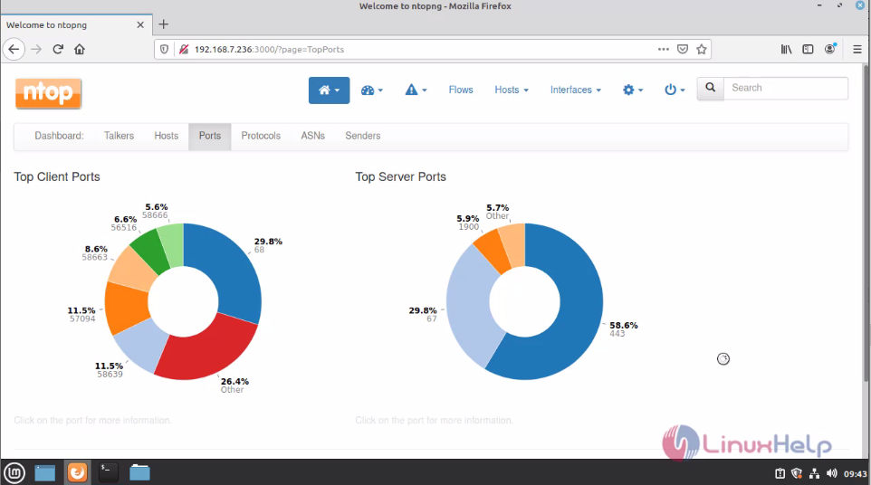Open the Flows page
The image size is (871, 485).
point(461,90)
